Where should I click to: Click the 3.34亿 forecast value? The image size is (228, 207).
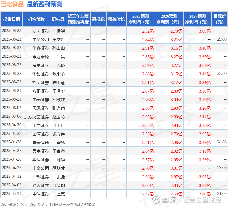click(x=205, y=83)
